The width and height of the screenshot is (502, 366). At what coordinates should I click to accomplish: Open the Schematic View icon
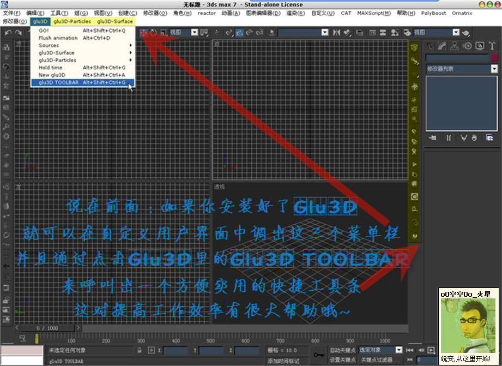pos(383,33)
